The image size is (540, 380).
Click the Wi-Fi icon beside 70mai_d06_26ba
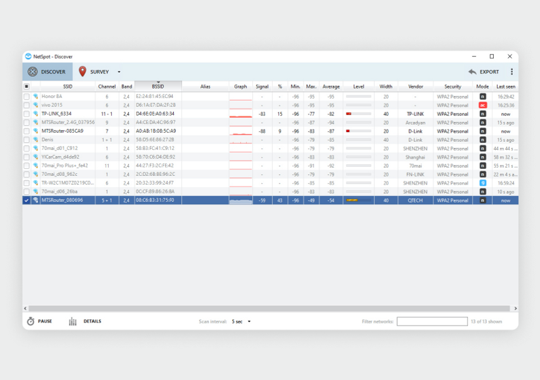pyautogui.click(x=35, y=191)
